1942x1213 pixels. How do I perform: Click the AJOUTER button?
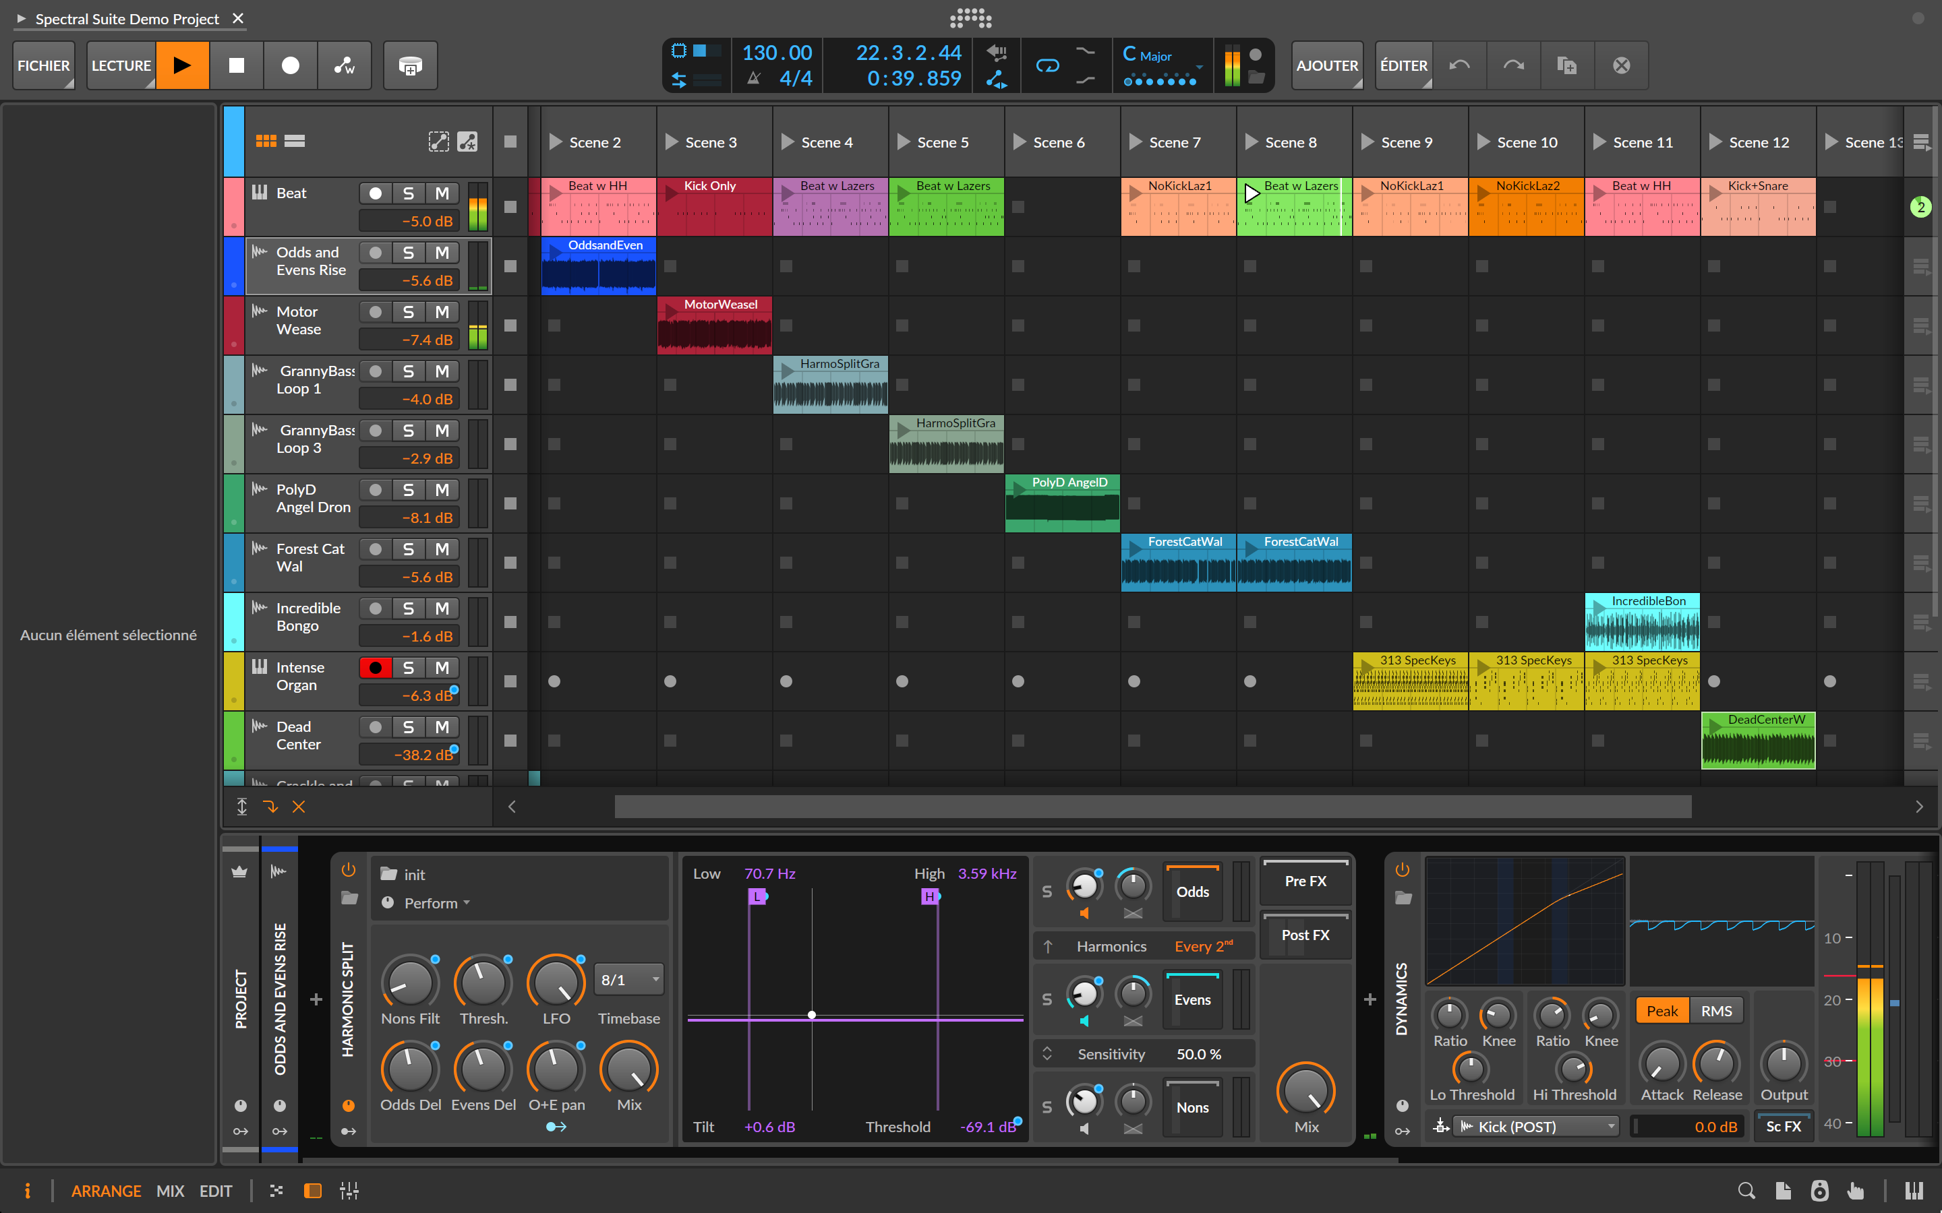(1326, 65)
